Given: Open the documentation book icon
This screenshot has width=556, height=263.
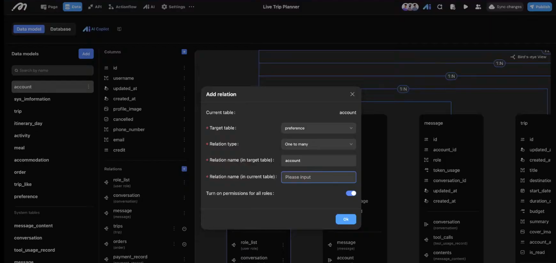Looking at the screenshot, I should point(119,29).
